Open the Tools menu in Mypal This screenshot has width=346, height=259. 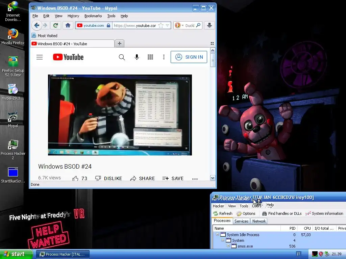coord(111,16)
